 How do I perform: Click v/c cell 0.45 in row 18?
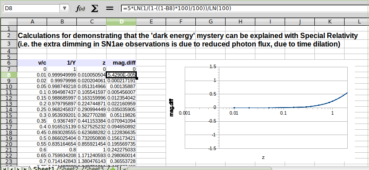(32, 132)
